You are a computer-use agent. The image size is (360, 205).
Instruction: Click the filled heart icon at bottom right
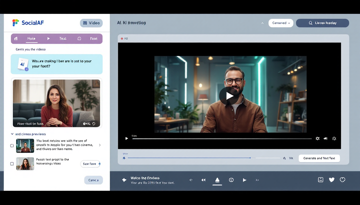click(x=332, y=180)
